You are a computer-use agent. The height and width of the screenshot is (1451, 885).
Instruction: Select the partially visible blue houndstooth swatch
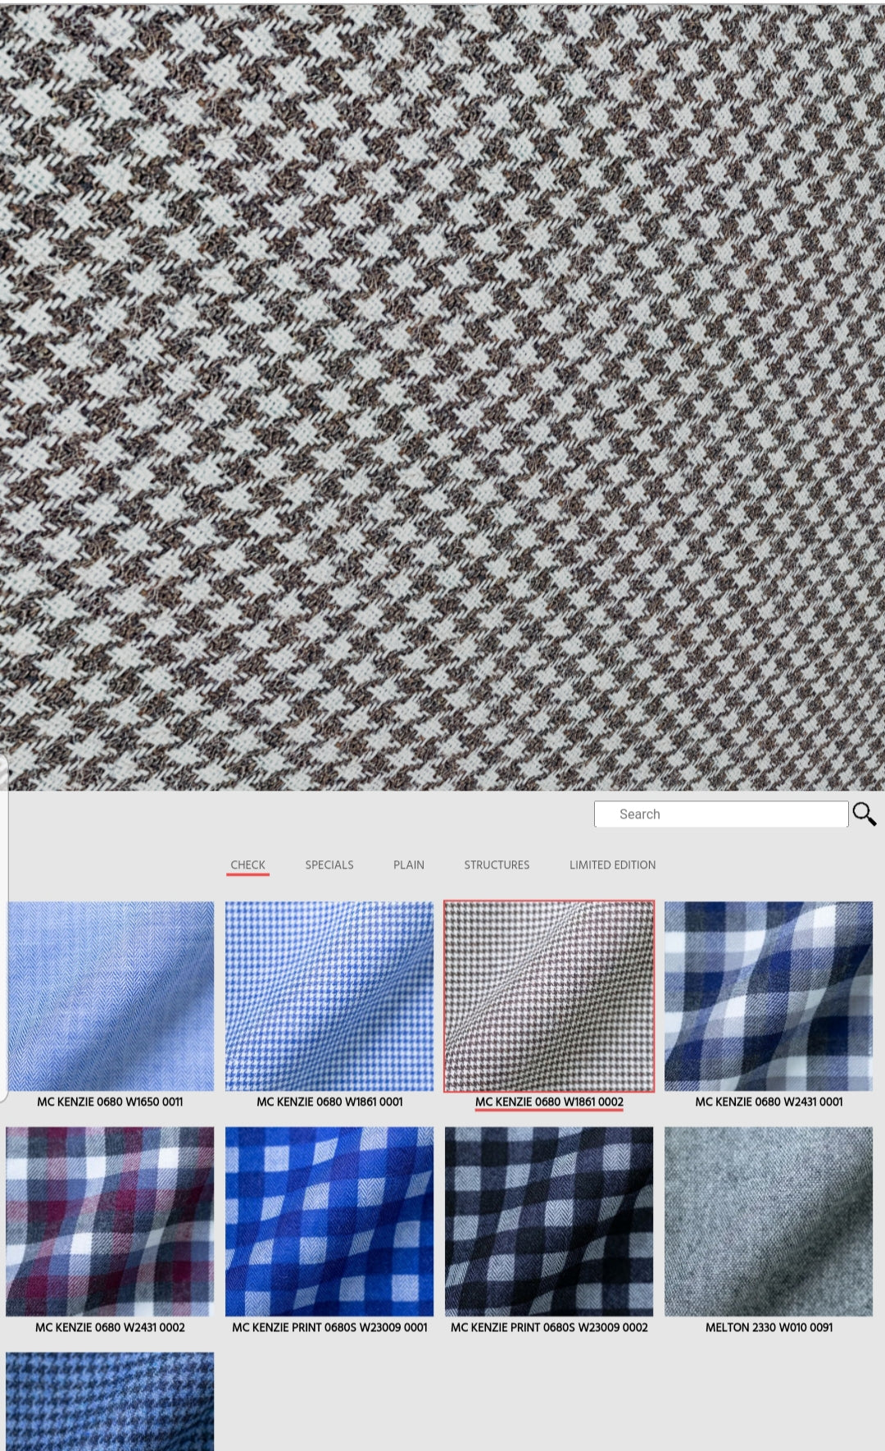click(x=110, y=1401)
